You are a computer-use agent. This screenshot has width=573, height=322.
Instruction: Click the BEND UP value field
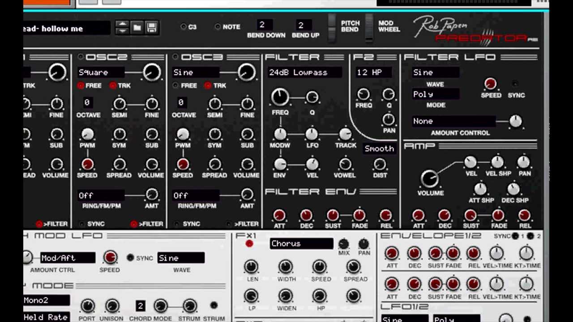(304, 25)
